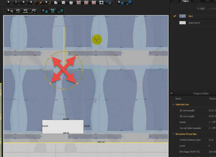Screen dimensions: 216x157
Task: Collapse the Simulation Properties section
Action: 173,134
